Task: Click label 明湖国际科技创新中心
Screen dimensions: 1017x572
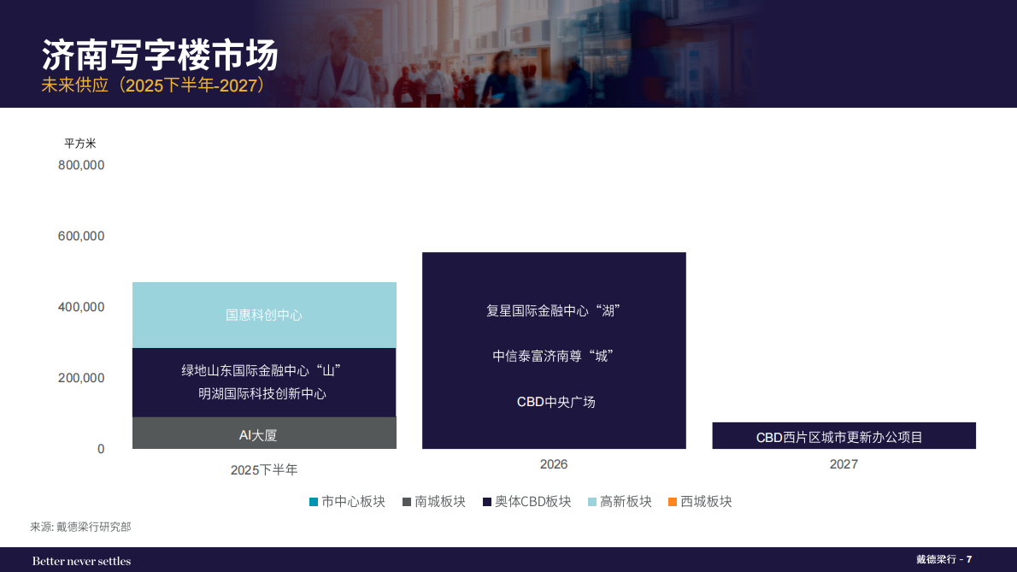Action: [262, 393]
